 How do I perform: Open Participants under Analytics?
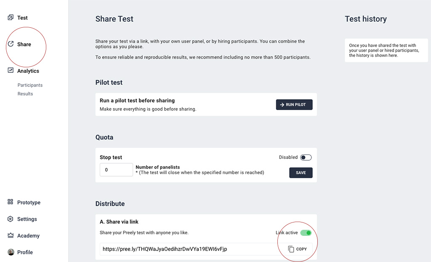point(30,85)
